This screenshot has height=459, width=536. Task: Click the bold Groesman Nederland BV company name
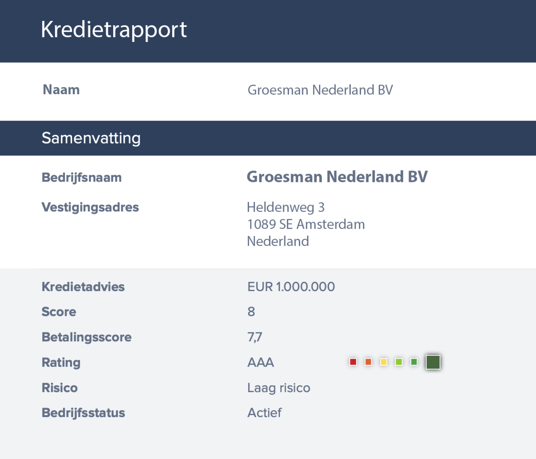click(337, 177)
